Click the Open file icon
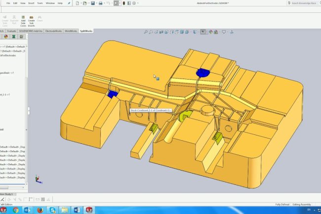The width and height of the screenshot is (321, 214). [85, 3]
